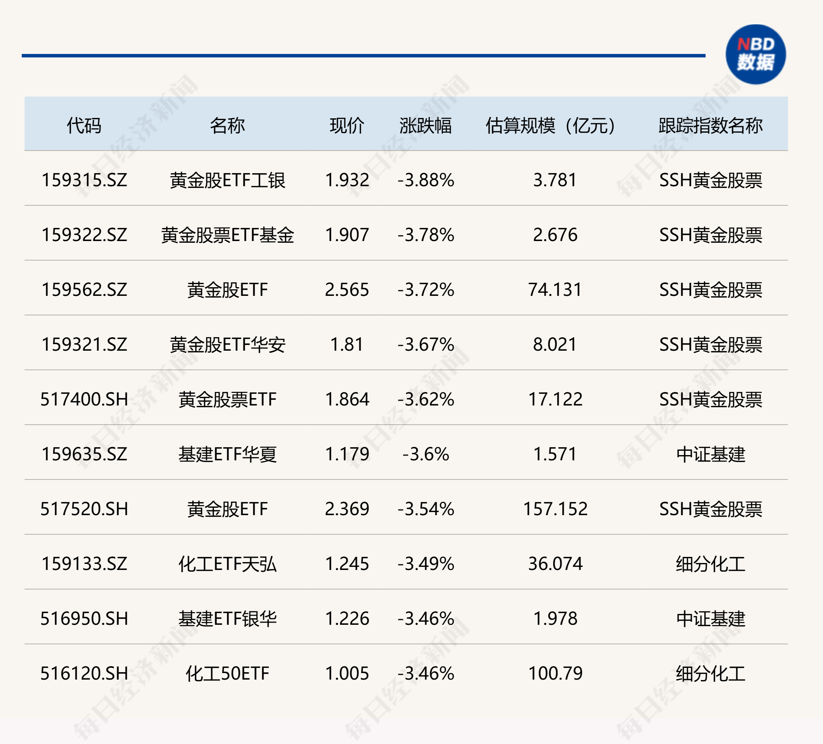The width and height of the screenshot is (823, 744).
Task: Click fund code 159562.SZ
Action: click(84, 290)
